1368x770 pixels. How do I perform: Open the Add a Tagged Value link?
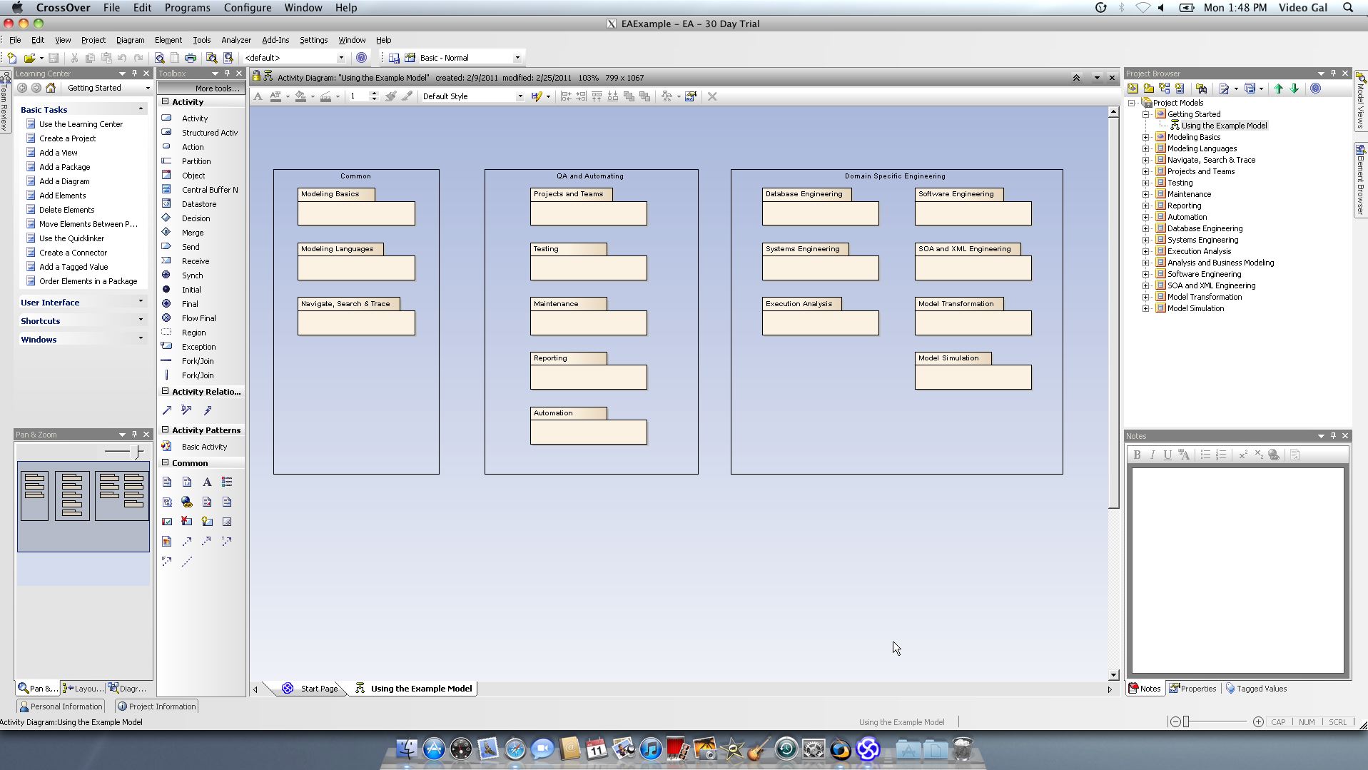point(74,267)
